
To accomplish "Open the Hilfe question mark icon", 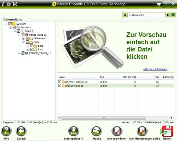I will (6, 131).
